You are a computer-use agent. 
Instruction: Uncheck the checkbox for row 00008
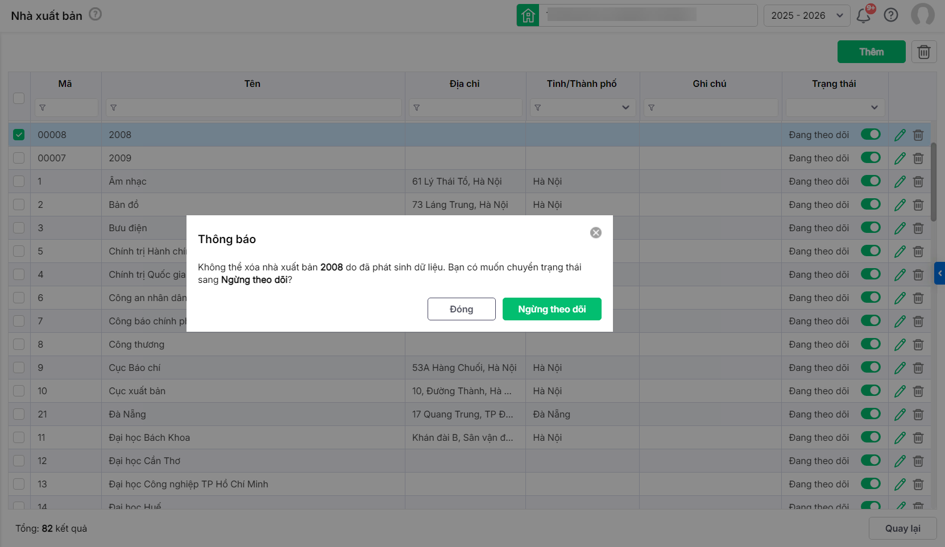(x=19, y=135)
